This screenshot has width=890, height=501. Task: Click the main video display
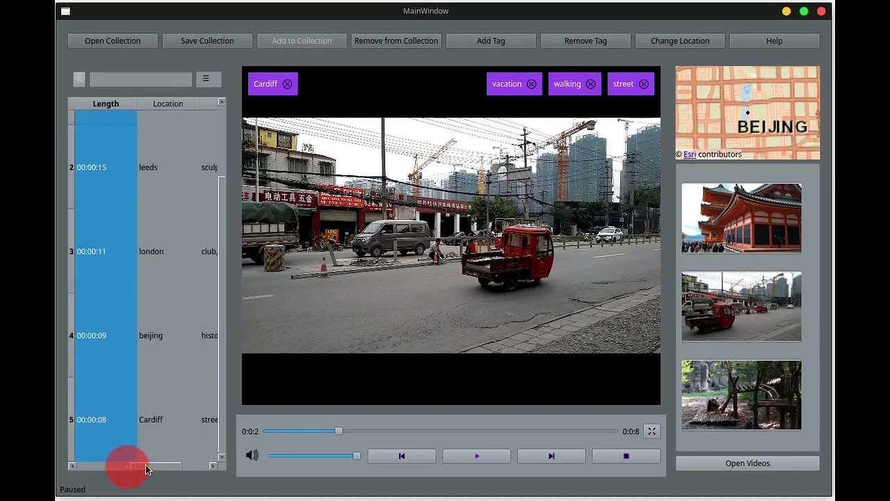(451, 235)
